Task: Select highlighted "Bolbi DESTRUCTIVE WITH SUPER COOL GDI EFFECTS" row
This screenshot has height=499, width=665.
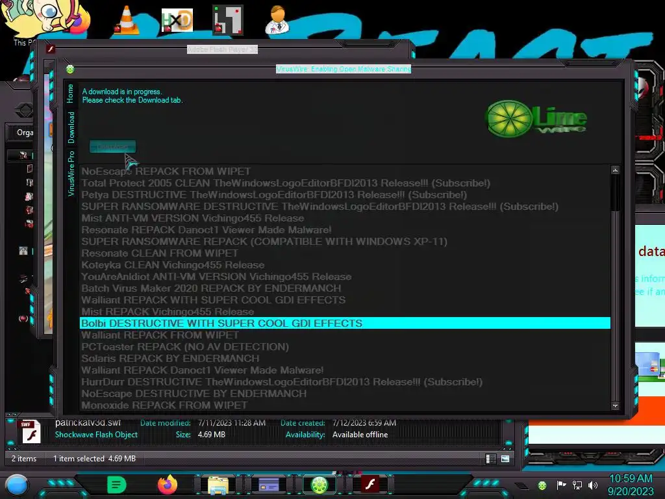Action: [x=345, y=324]
